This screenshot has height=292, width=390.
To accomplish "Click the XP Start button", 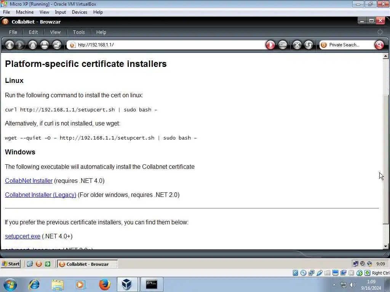I will (x=10, y=264).
